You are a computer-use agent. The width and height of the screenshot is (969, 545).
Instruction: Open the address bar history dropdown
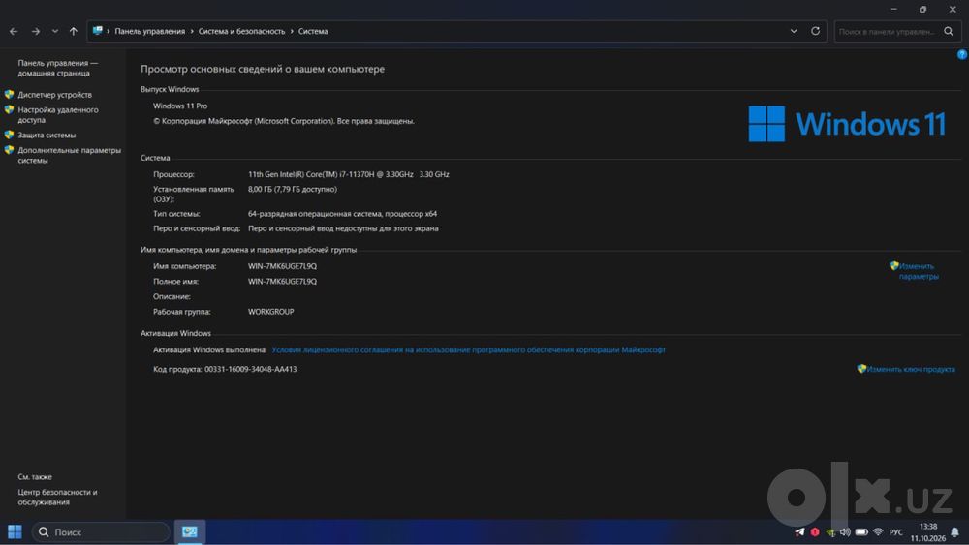point(794,31)
